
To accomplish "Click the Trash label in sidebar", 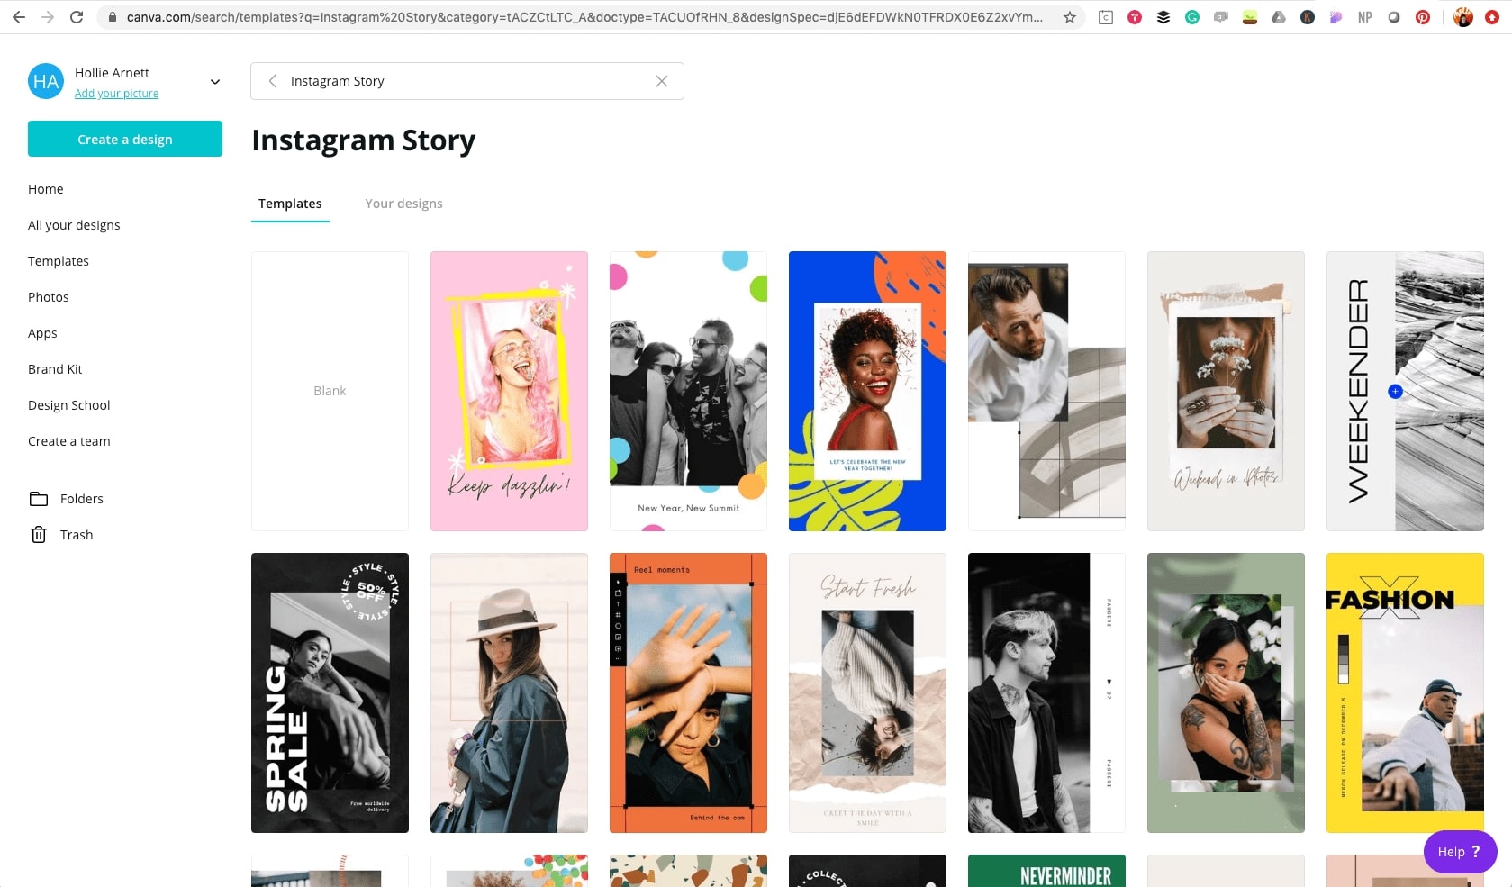I will tap(77, 535).
